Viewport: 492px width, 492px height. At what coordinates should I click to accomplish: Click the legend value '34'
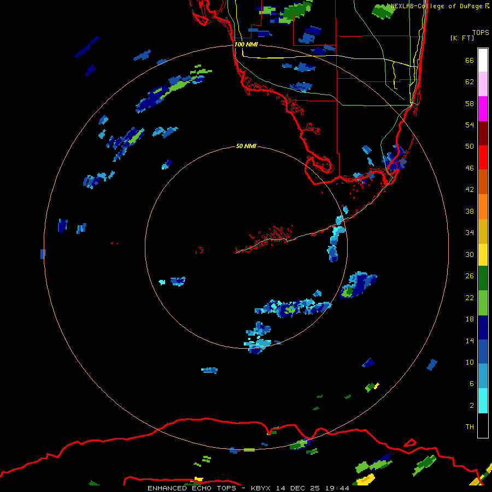coord(470,233)
